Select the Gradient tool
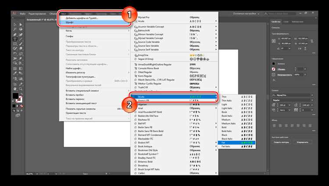 click(21, 68)
